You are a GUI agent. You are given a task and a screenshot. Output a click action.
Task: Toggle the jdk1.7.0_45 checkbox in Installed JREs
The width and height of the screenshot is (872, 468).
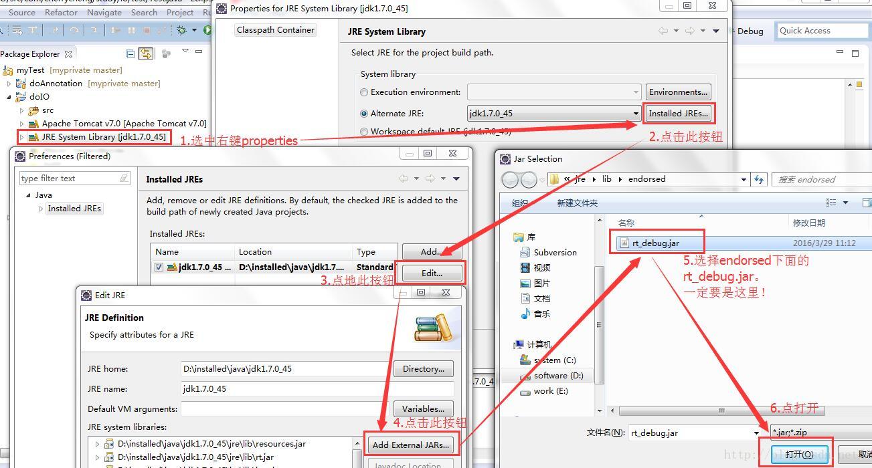point(159,267)
